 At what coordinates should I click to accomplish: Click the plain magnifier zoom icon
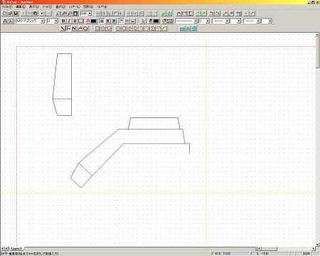58,14
